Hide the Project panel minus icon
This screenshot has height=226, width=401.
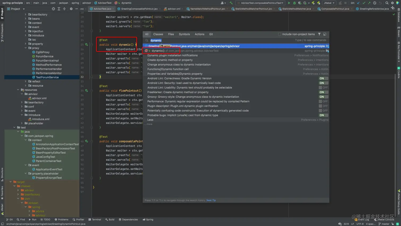tap(77, 9)
